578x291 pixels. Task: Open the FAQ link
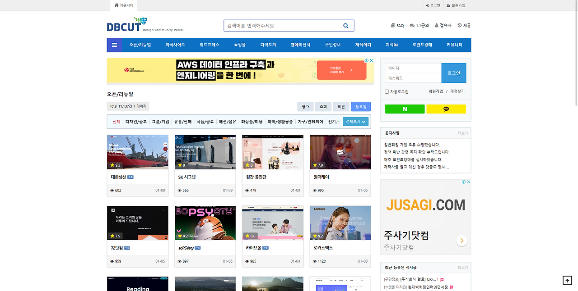[x=397, y=26]
